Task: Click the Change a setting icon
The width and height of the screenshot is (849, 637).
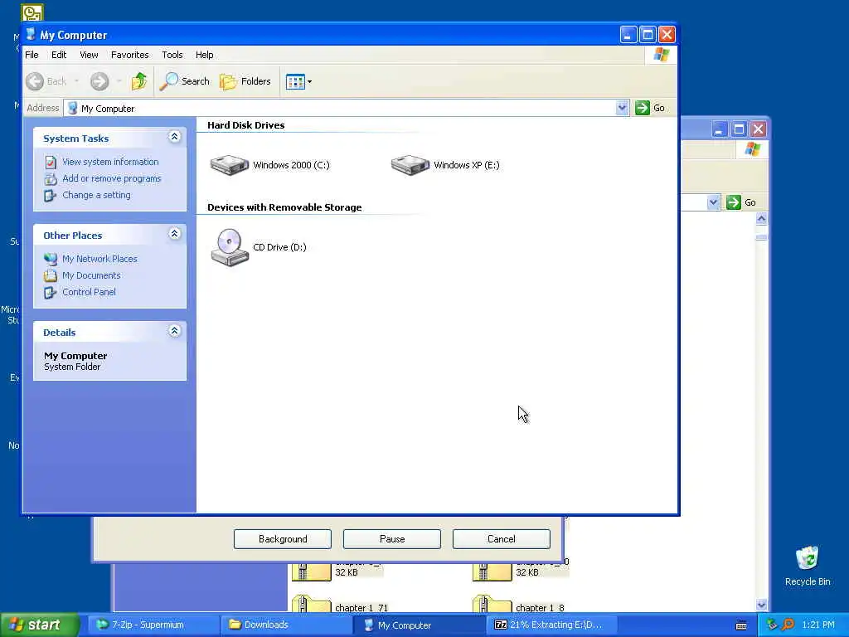Action: [51, 195]
